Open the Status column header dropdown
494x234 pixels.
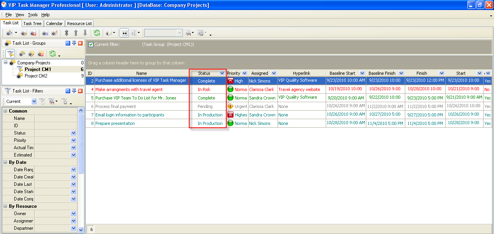pyautogui.click(x=222, y=73)
